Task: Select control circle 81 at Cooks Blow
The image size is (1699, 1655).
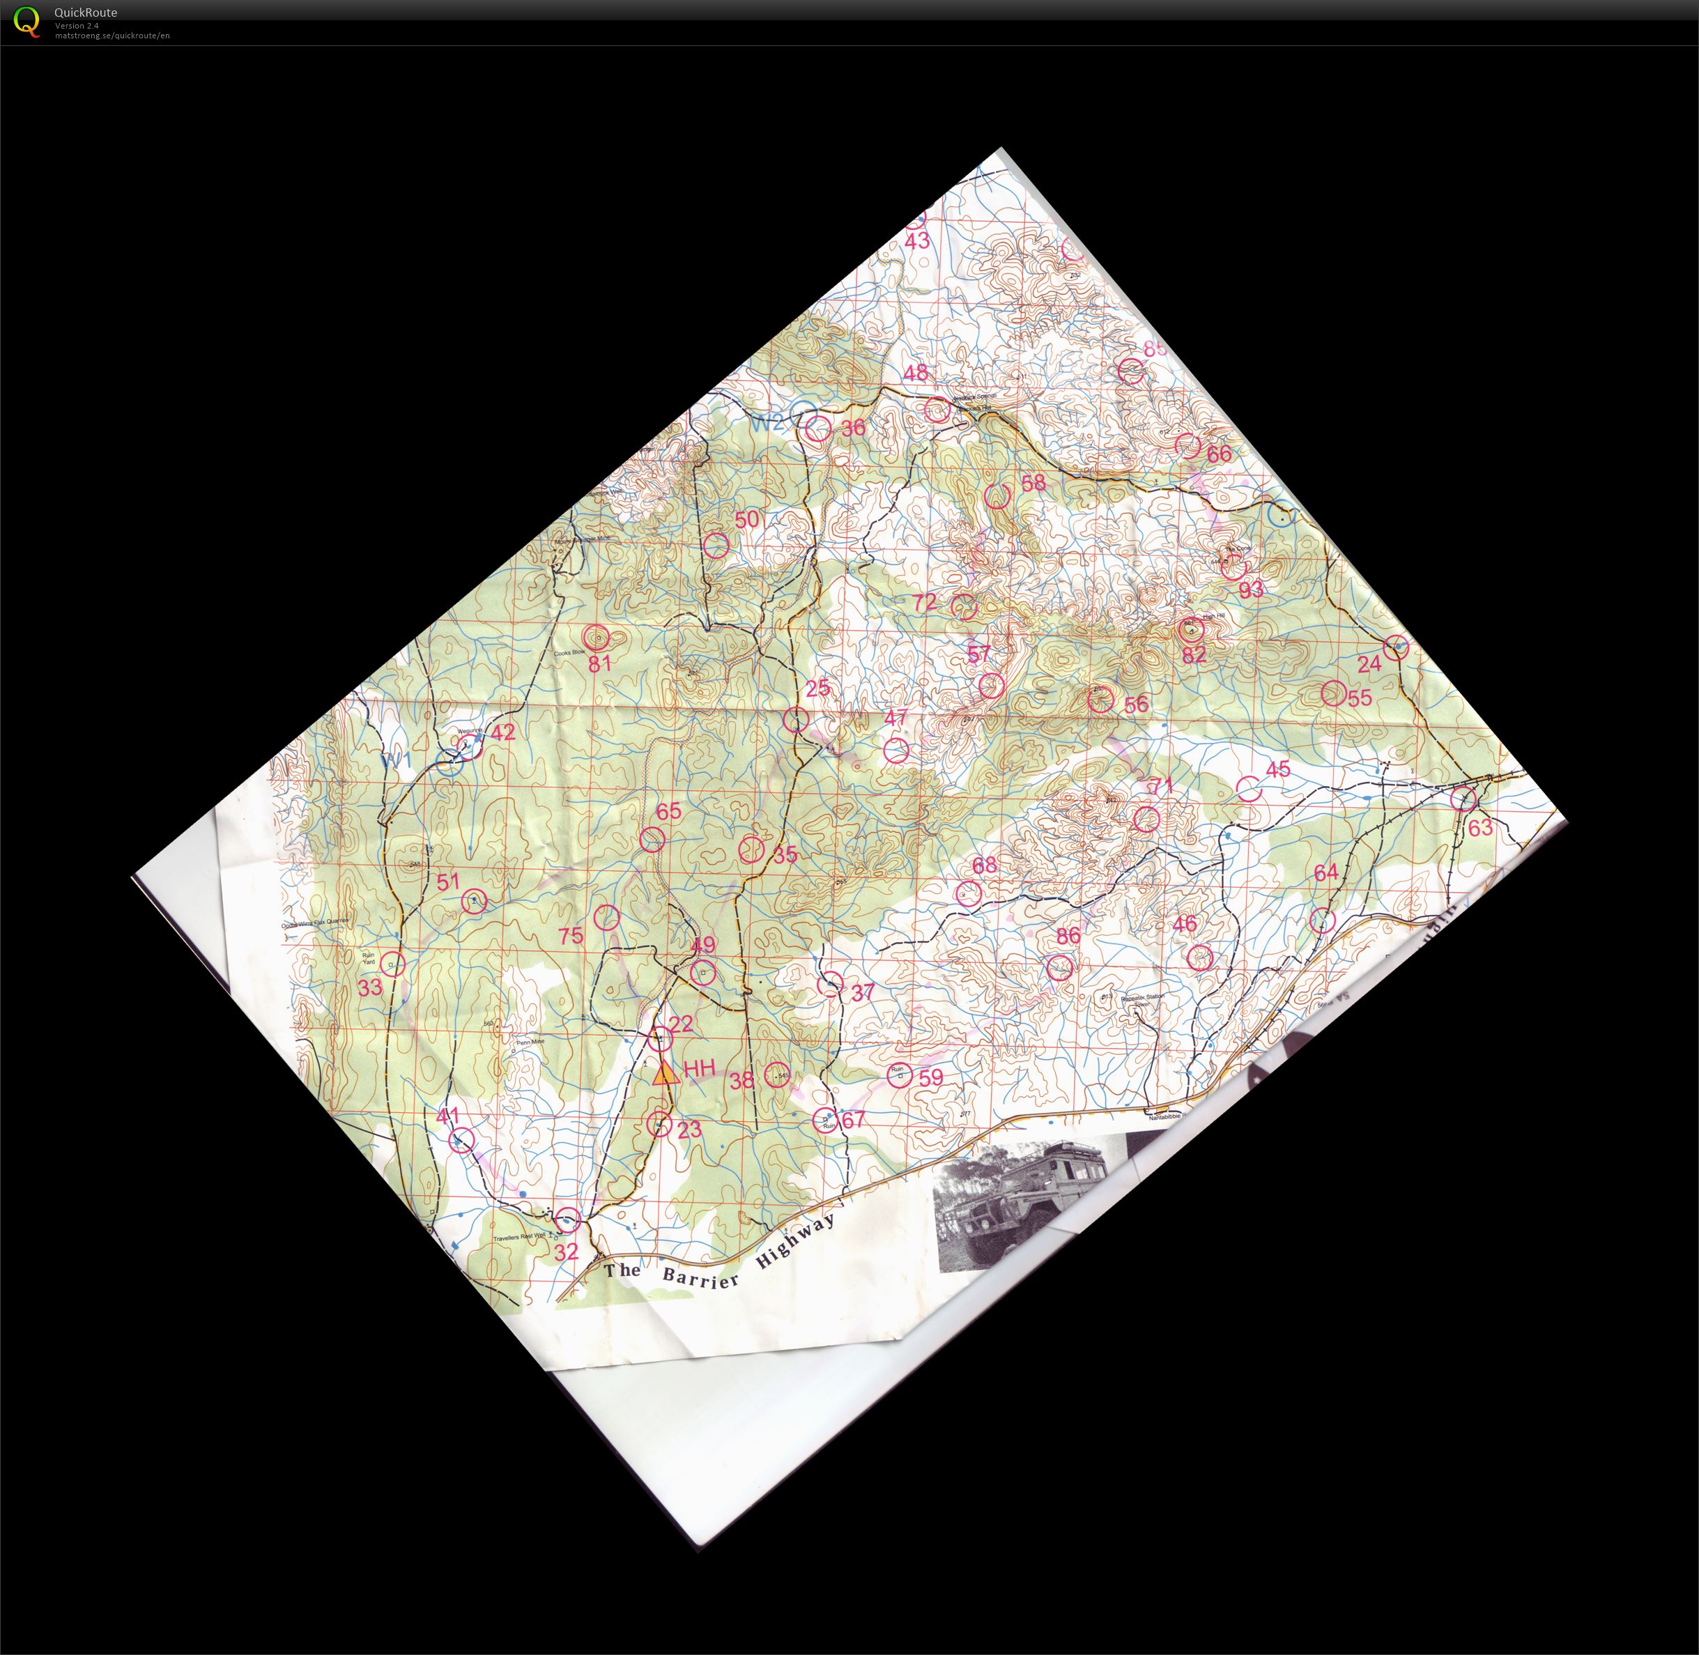Action: (x=596, y=638)
